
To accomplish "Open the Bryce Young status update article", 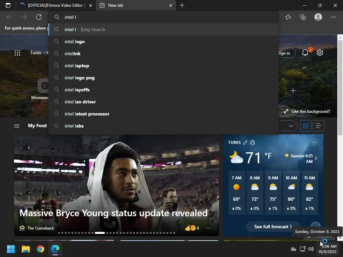I will (114, 213).
